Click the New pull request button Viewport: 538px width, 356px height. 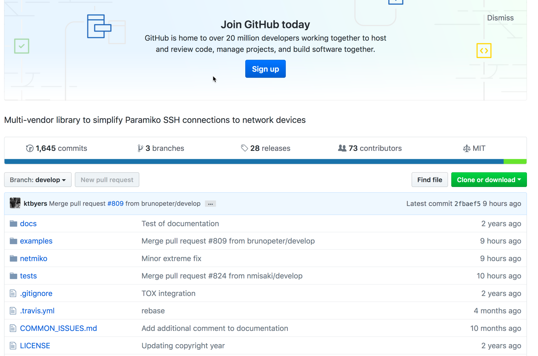click(x=107, y=180)
